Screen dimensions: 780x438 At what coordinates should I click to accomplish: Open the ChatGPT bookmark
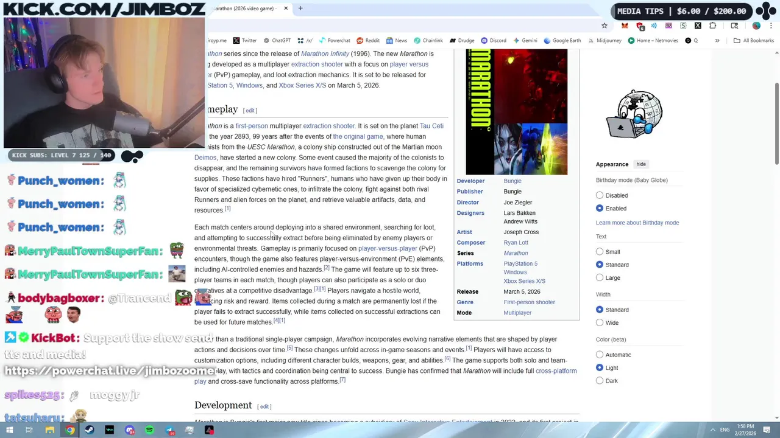(x=277, y=41)
